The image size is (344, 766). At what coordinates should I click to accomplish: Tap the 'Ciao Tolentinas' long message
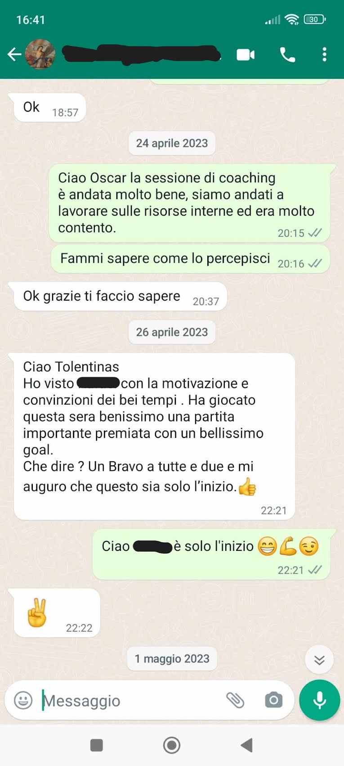click(155, 437)
